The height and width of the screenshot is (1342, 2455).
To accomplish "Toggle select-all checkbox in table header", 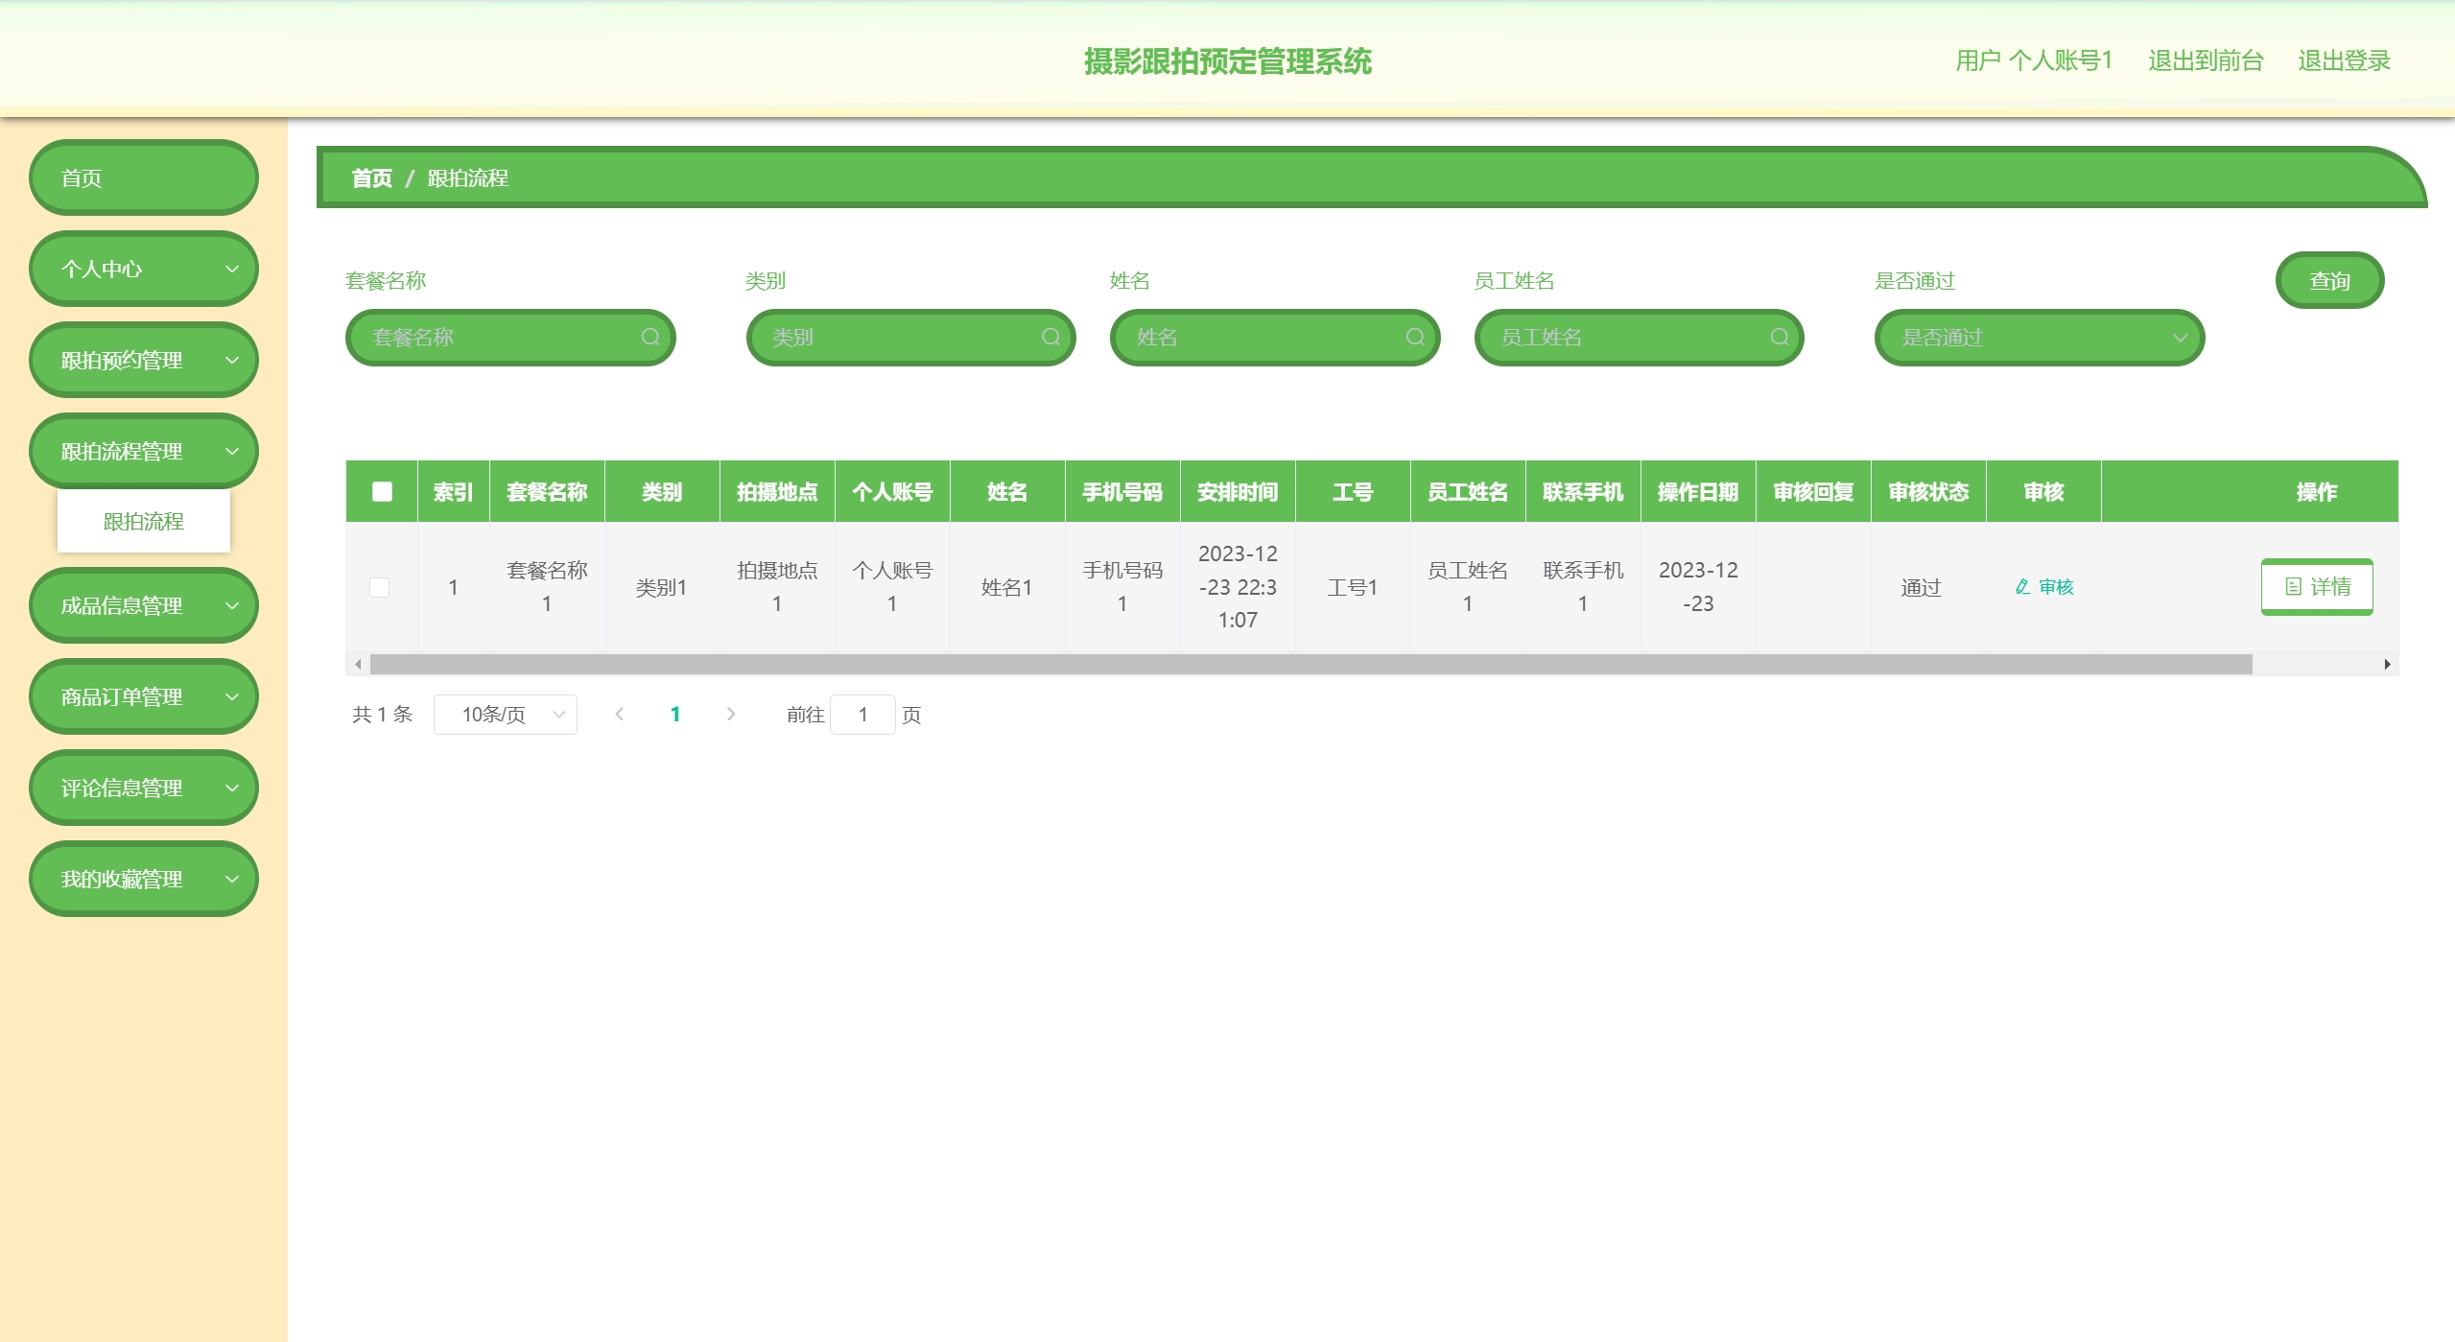I will pyautogui.click(x=382, y=492).
